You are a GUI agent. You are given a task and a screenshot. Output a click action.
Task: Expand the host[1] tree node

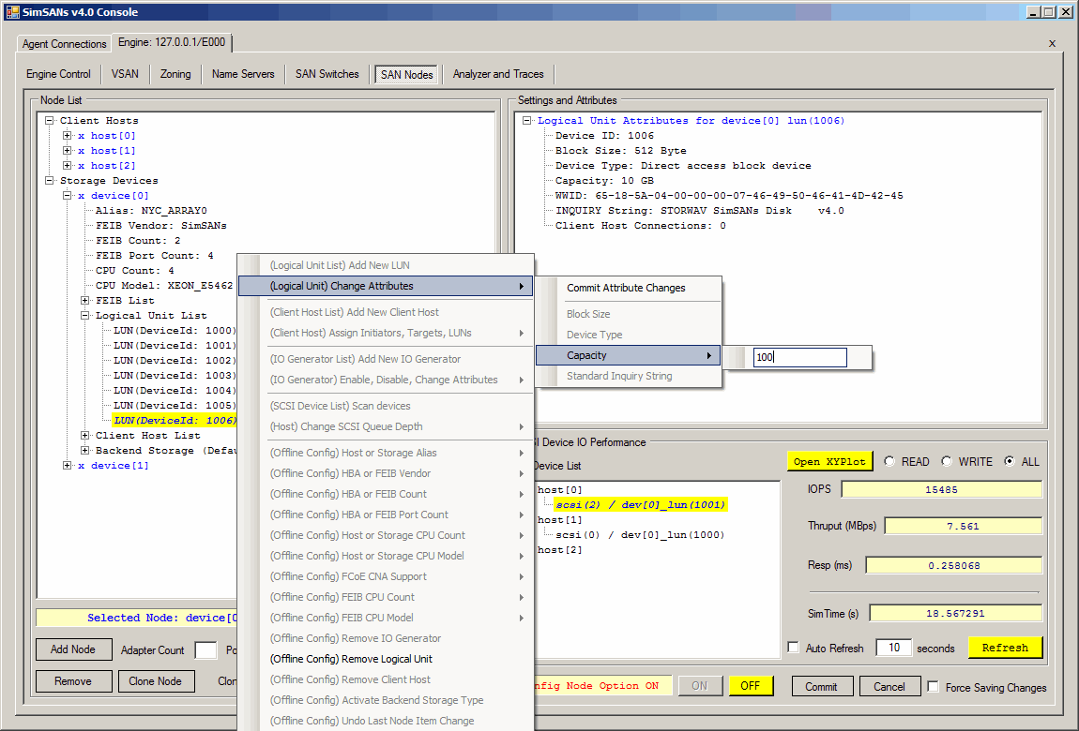68,151
